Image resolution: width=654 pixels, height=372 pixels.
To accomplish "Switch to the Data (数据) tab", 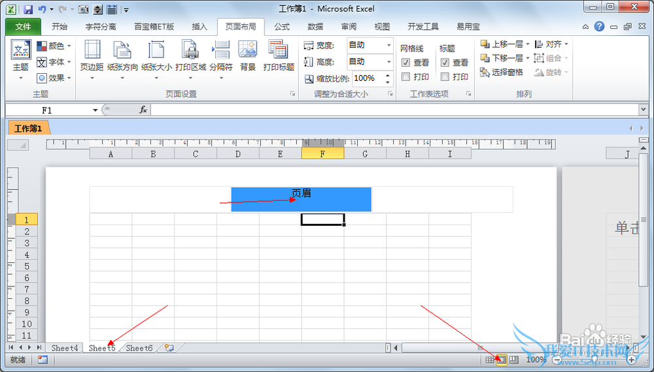I will [315, 27].
